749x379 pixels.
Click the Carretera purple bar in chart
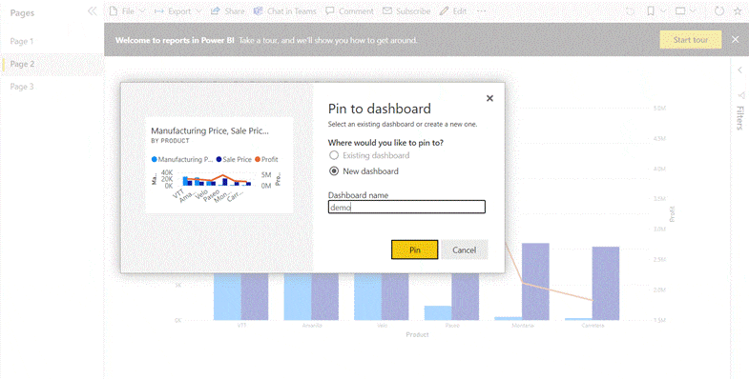tap(606, 284)
